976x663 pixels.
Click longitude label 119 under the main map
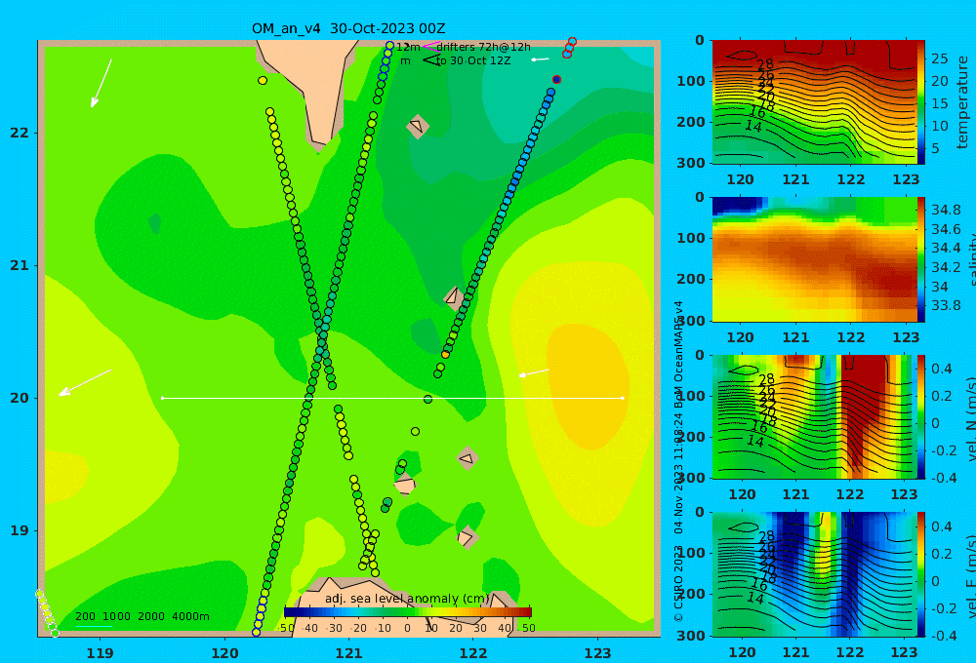[100, 653]
